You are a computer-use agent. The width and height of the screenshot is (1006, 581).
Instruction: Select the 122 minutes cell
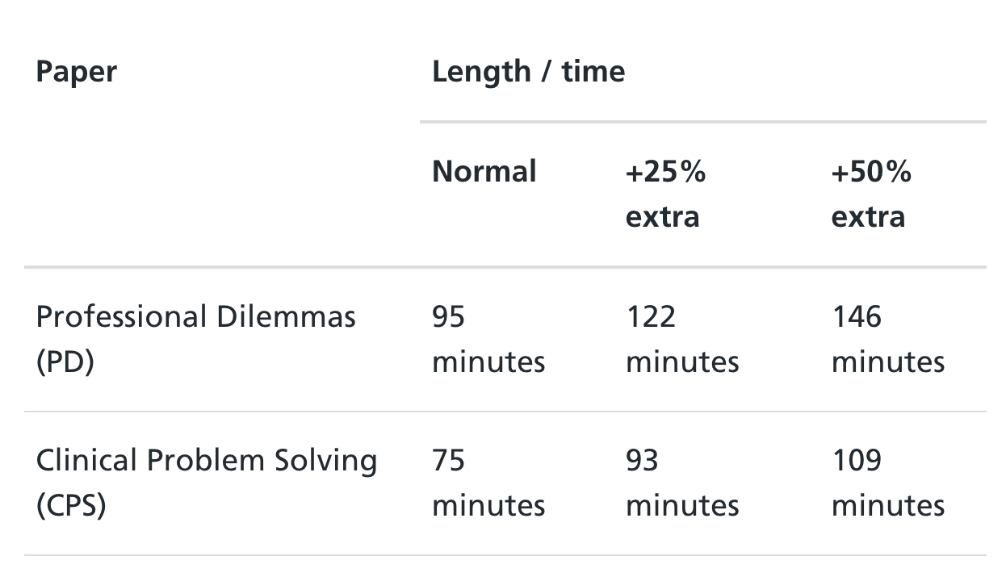(x=682, y=339)
